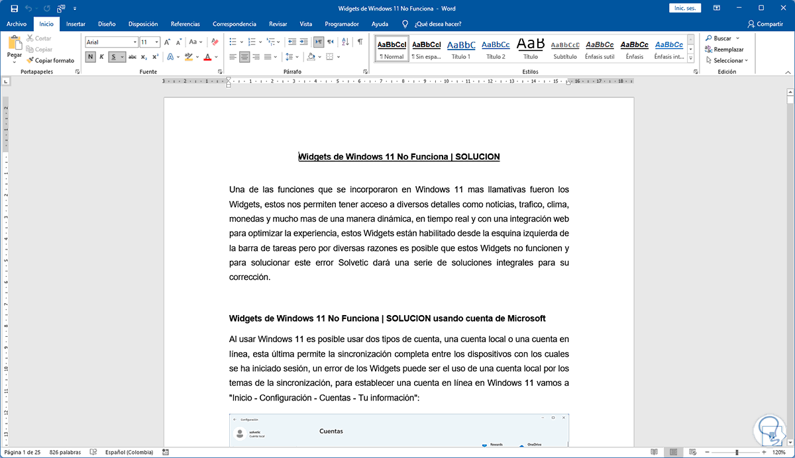Switch to Read Mode view

[x=654, y=452]
